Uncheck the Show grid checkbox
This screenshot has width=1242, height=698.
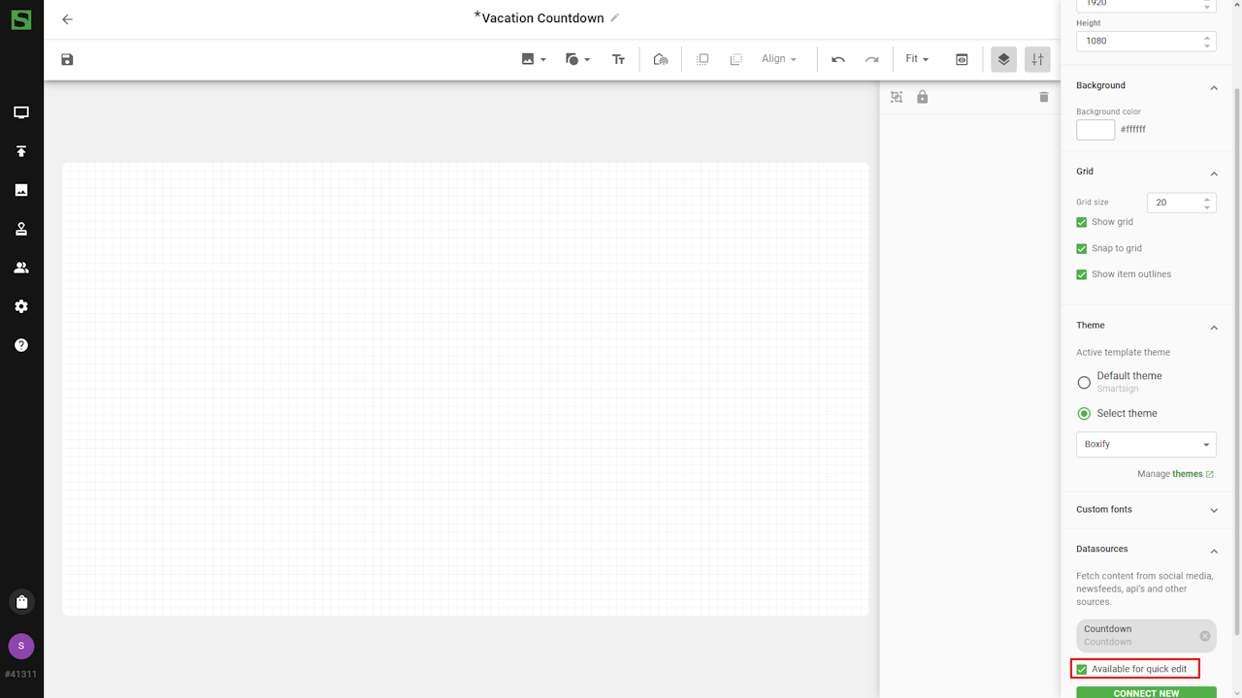click(1082, 222)
